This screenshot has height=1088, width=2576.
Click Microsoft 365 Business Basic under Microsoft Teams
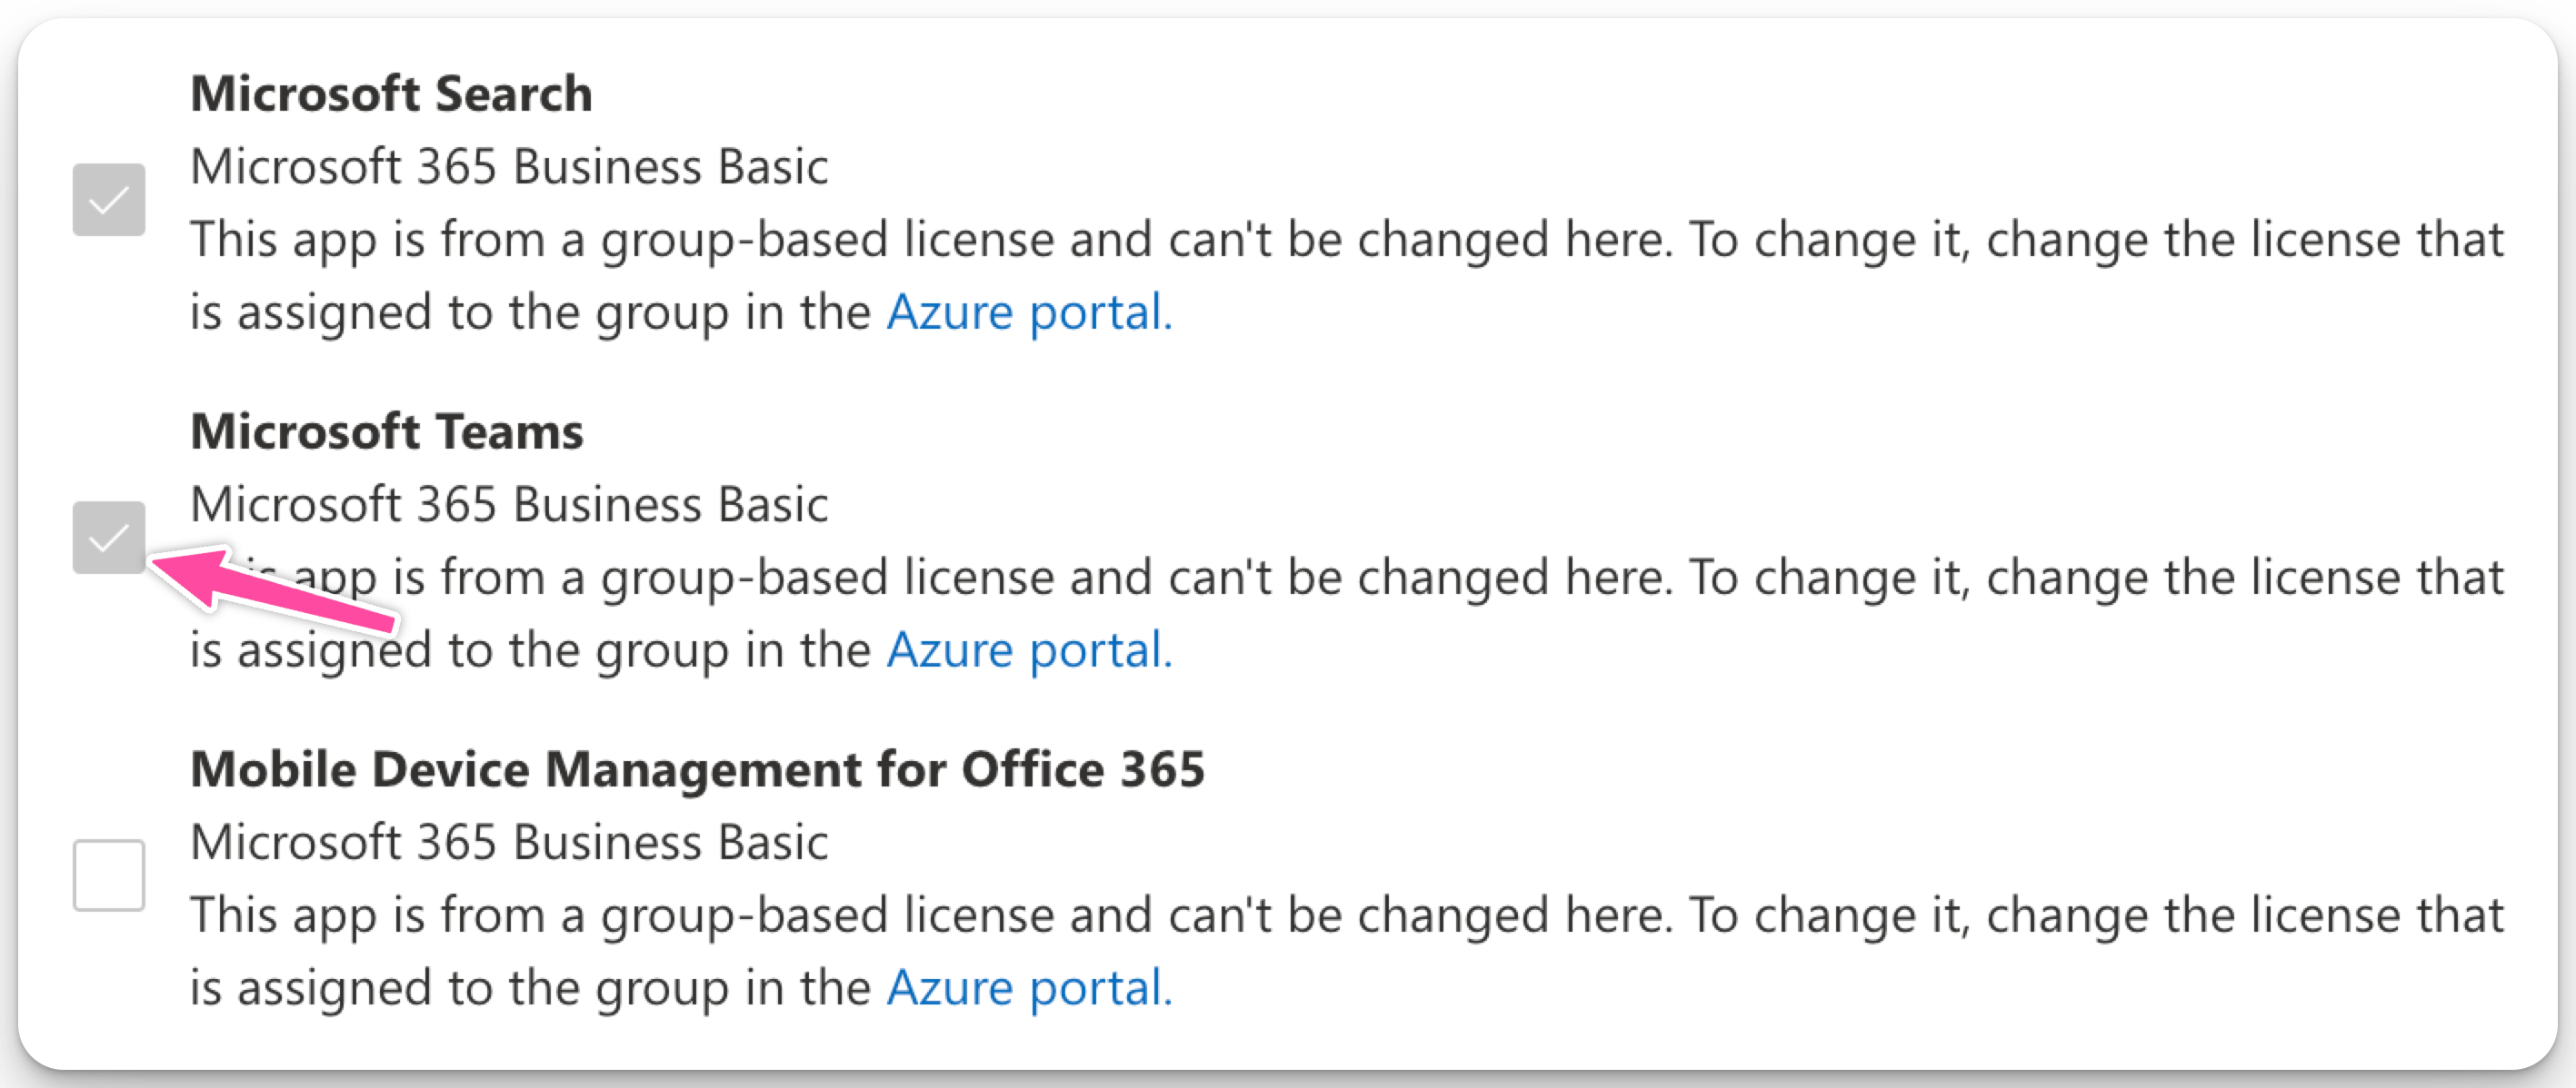[509, 505]
